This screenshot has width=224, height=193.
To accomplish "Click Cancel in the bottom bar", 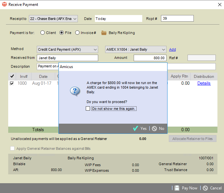I will point(212,188).
